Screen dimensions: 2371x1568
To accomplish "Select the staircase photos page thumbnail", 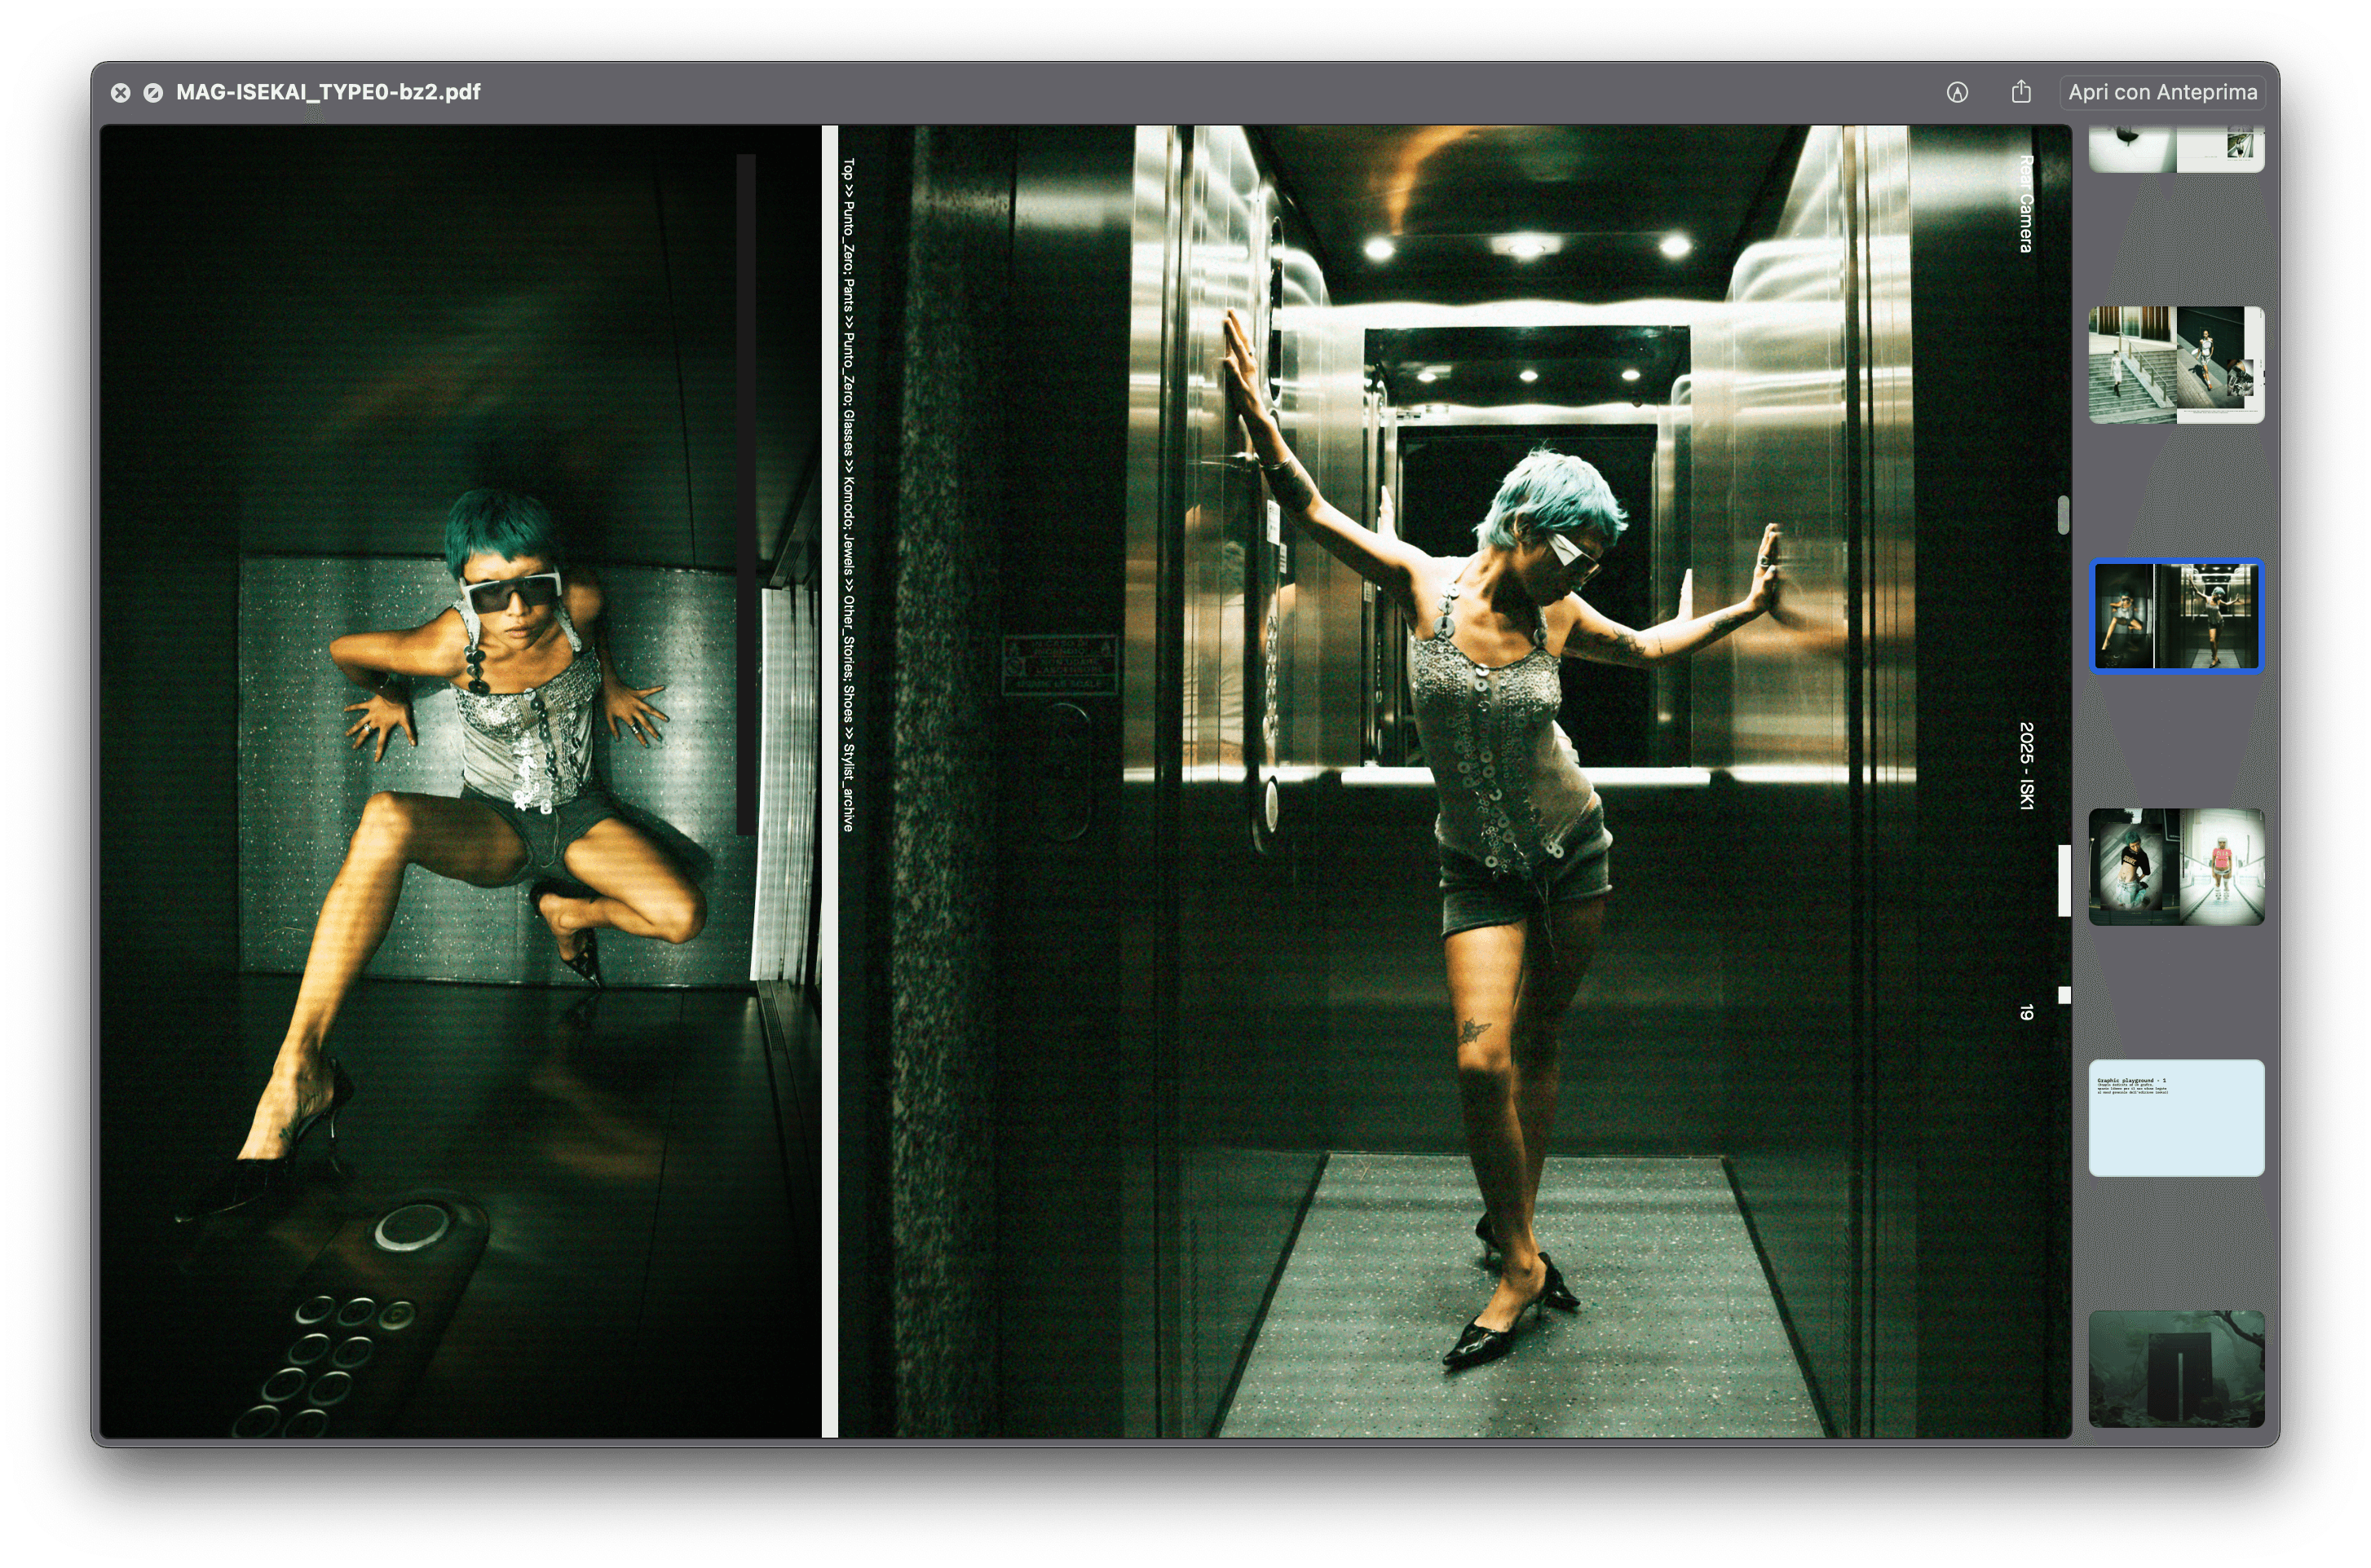I will [x=2176, y=365].
